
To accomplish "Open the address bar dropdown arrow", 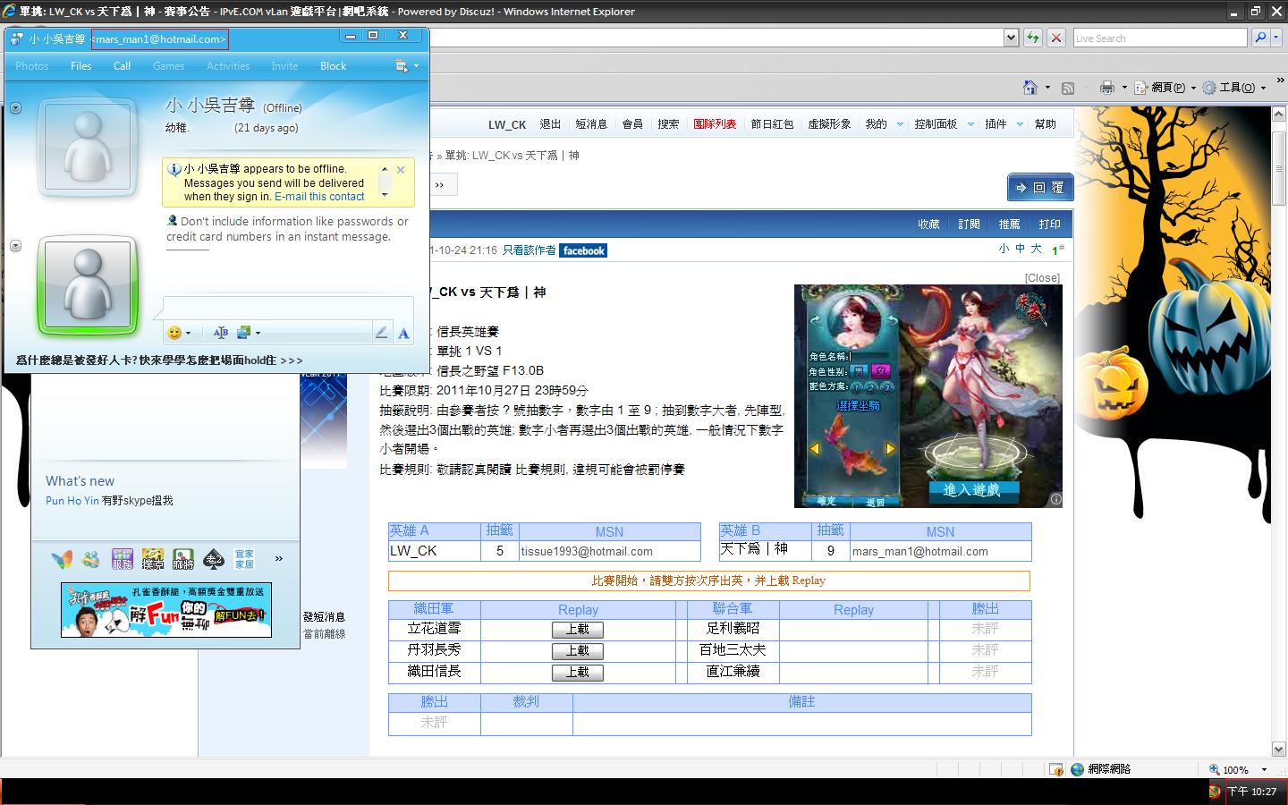I will point(1011,38).
